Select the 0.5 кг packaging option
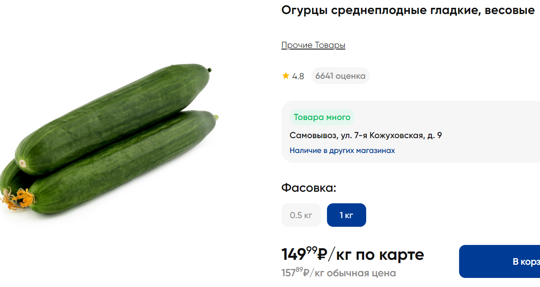Image resolution: width=540 pixels, height=287 pixels. pyautogui.click(x=301, y=215)
